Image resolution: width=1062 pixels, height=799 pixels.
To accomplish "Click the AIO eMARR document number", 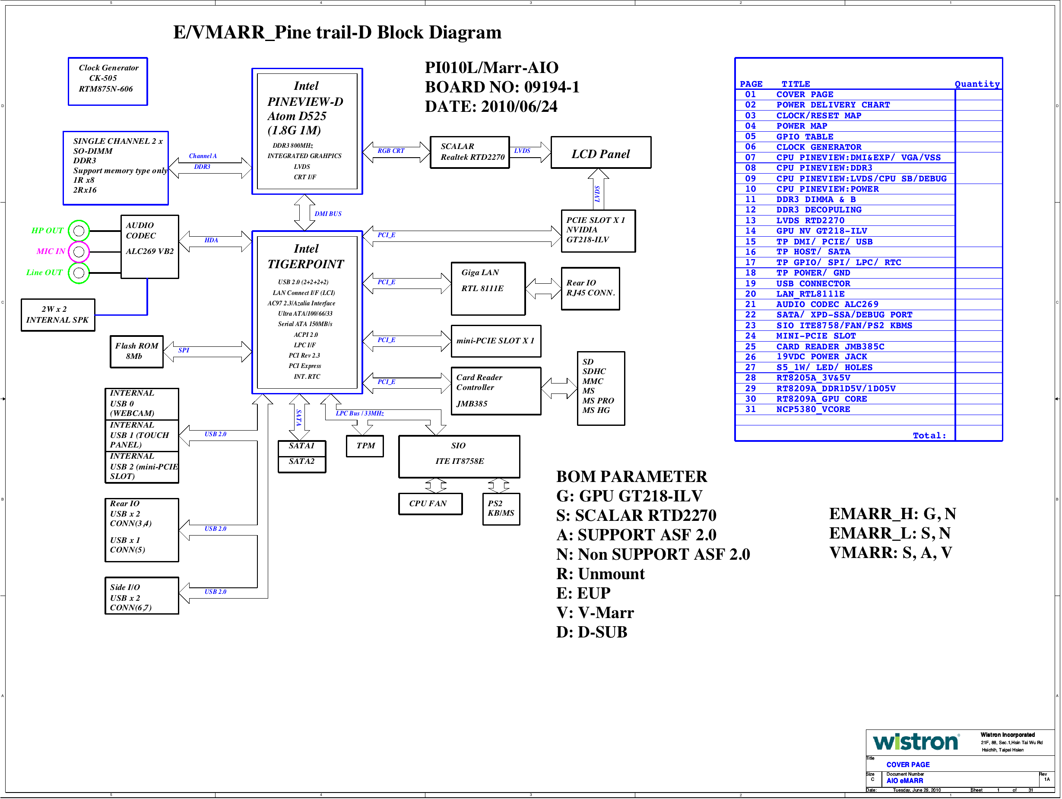I will click(x=904, y=781).
